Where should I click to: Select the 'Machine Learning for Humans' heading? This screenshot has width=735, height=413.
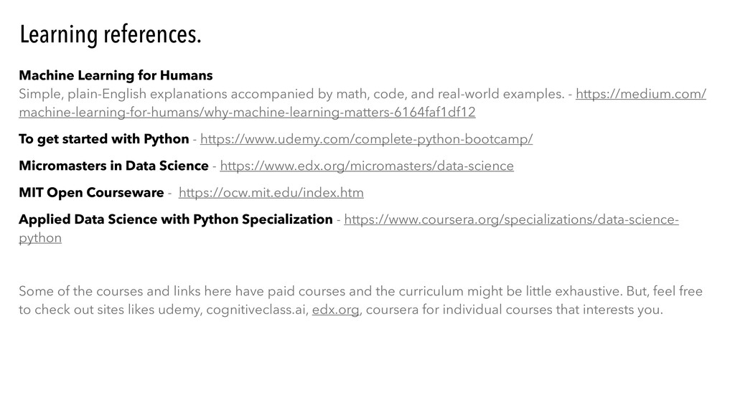(116, 75)
